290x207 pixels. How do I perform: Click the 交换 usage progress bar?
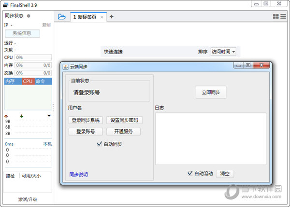pyautogui.click(x=33, y=73)
